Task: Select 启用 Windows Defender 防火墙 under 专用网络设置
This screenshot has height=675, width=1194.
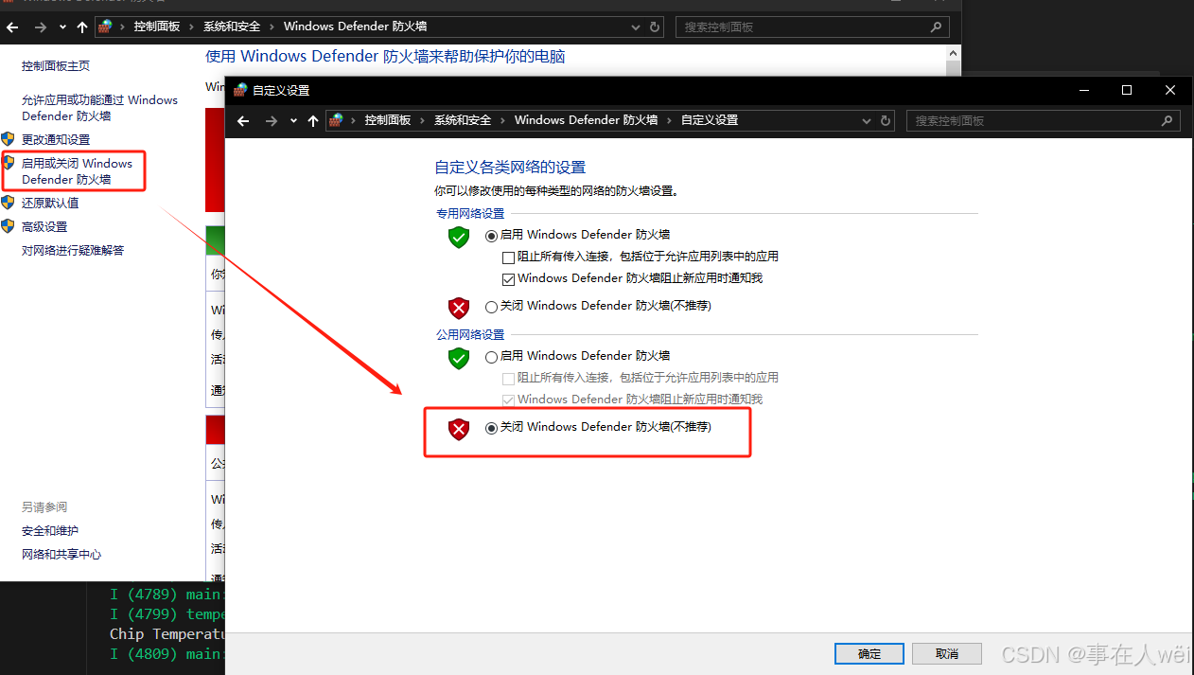Action: pos(491,235)
